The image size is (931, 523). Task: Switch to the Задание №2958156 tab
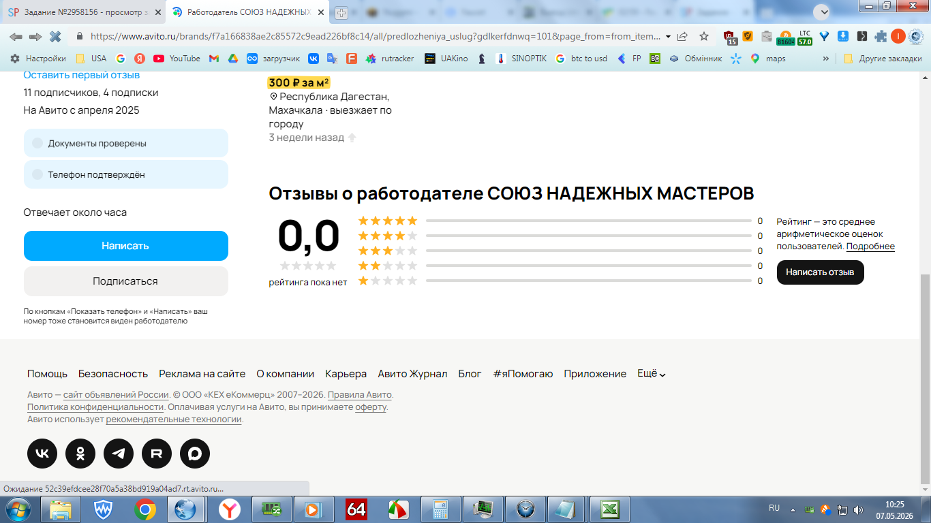pyautogui.click(x=83, y=12)
